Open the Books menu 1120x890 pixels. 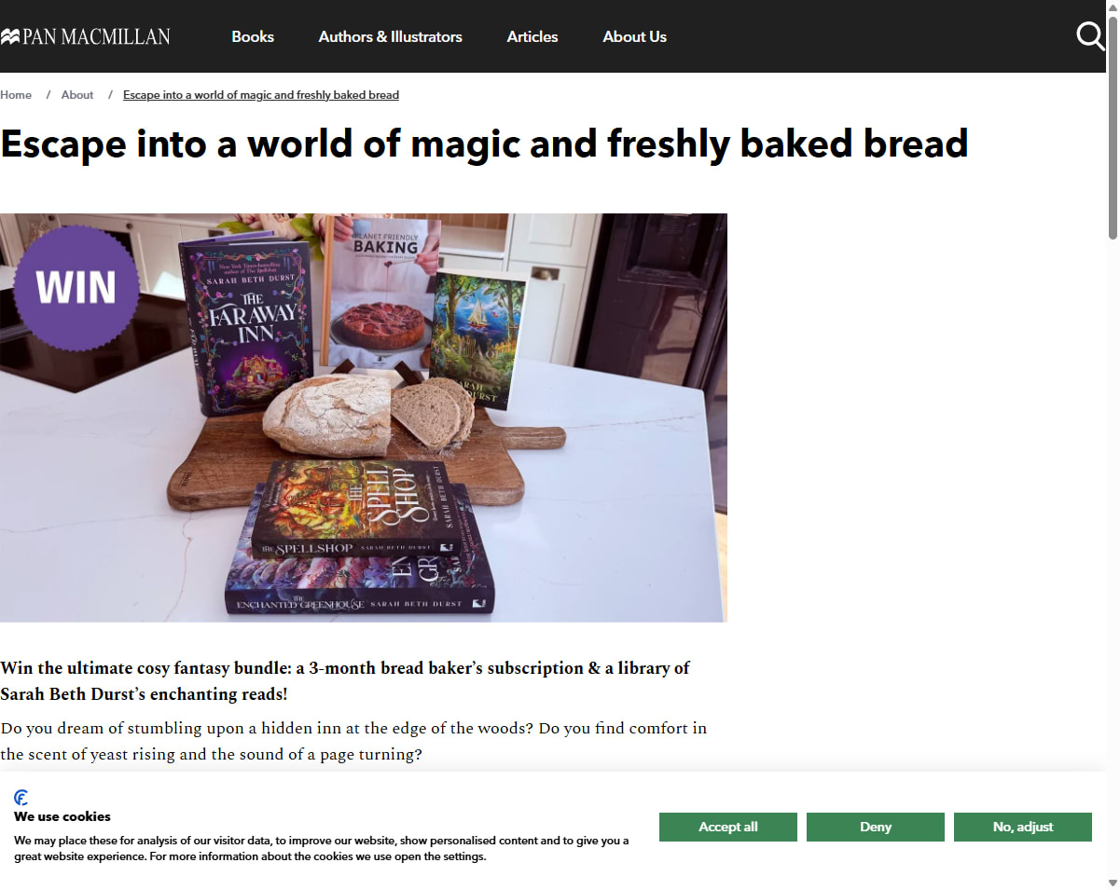[x=253, y=36]
